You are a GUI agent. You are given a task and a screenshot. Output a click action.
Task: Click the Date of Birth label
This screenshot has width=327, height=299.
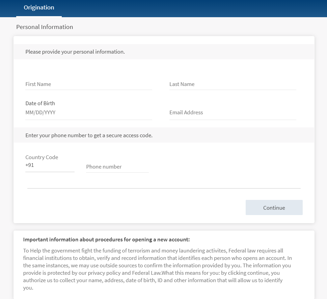pos(40,103)
